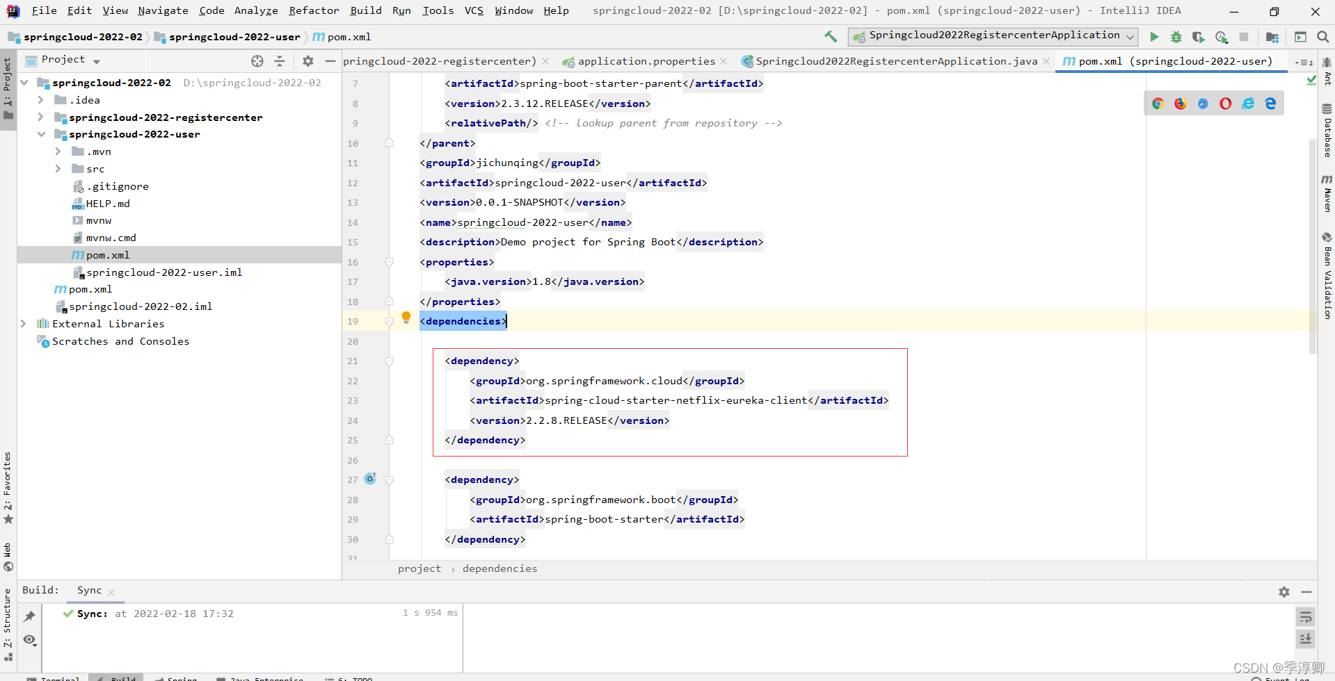Open the VCS menu
1335x681 pixels.
point(474,10)
